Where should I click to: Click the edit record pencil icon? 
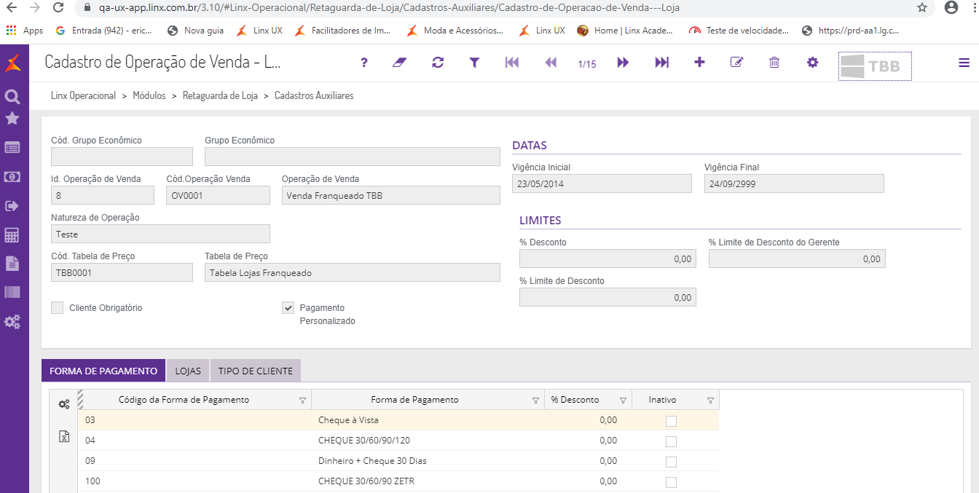point(736,63)
